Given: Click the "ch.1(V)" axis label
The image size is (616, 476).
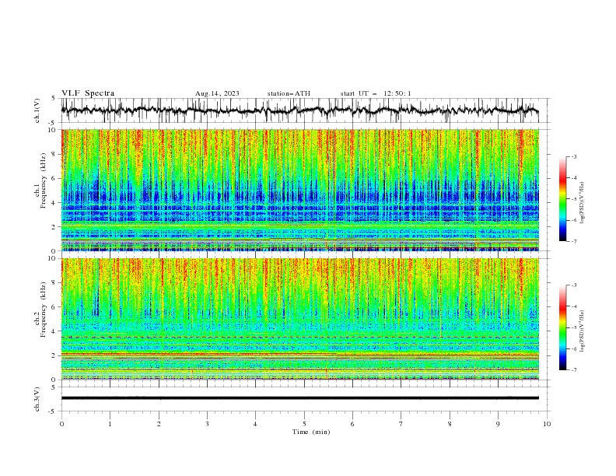Looking at the screenshot, I should click(x=37, y=110).
